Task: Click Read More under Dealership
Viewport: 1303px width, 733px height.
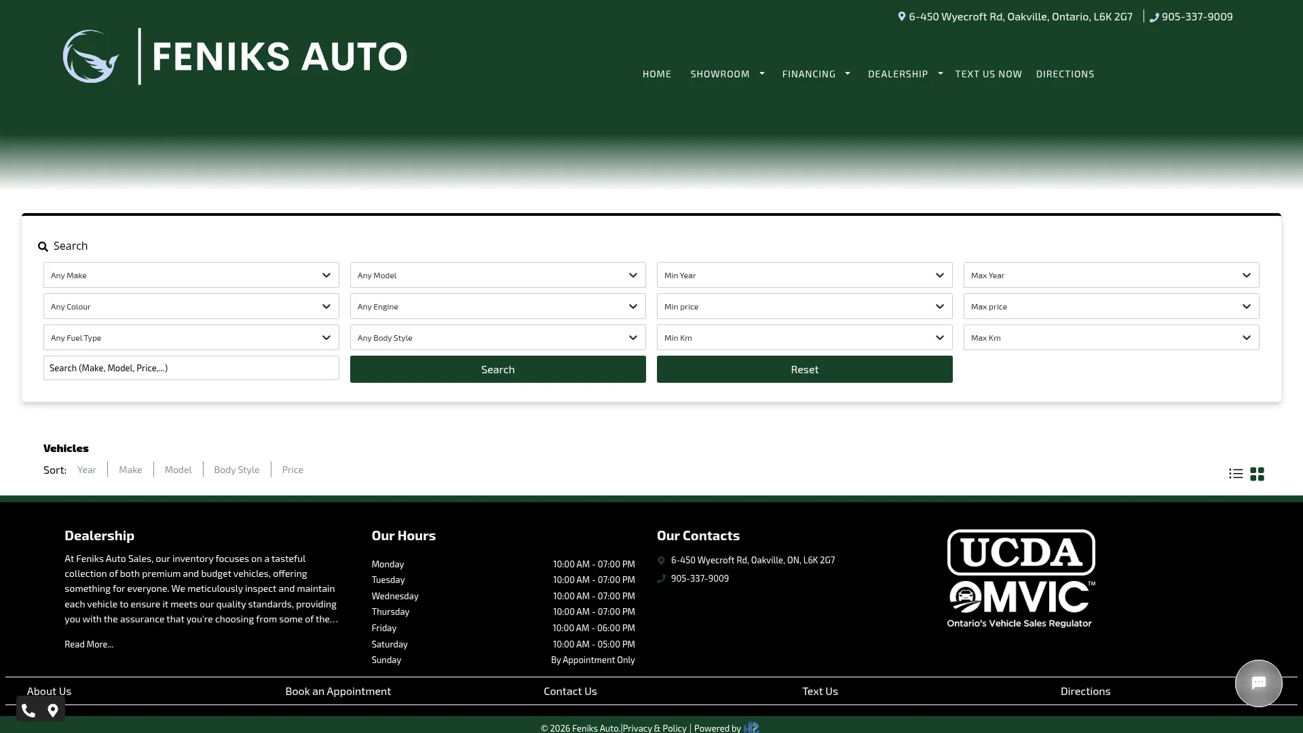Action: point(89,644)
